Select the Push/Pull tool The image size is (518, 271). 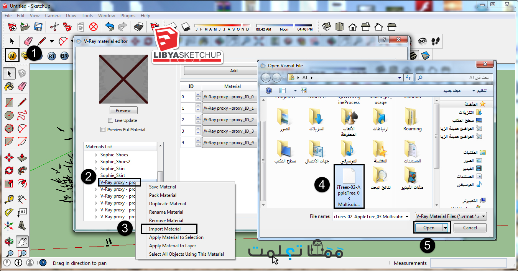[22, 157]
